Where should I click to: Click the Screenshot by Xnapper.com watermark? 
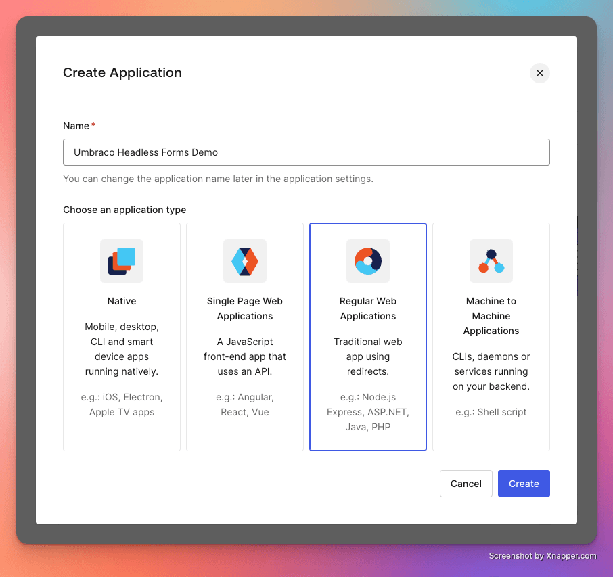point(544,555)
